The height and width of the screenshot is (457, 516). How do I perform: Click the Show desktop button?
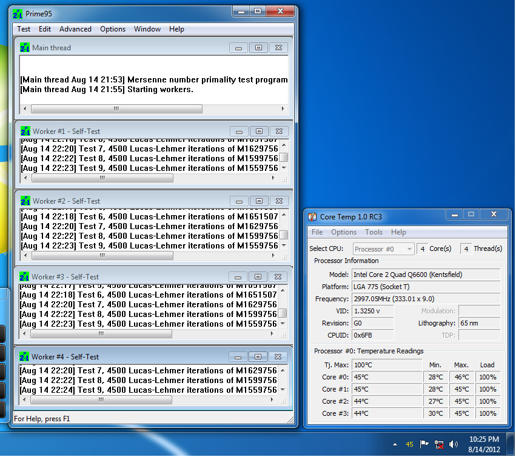point(511,444)
